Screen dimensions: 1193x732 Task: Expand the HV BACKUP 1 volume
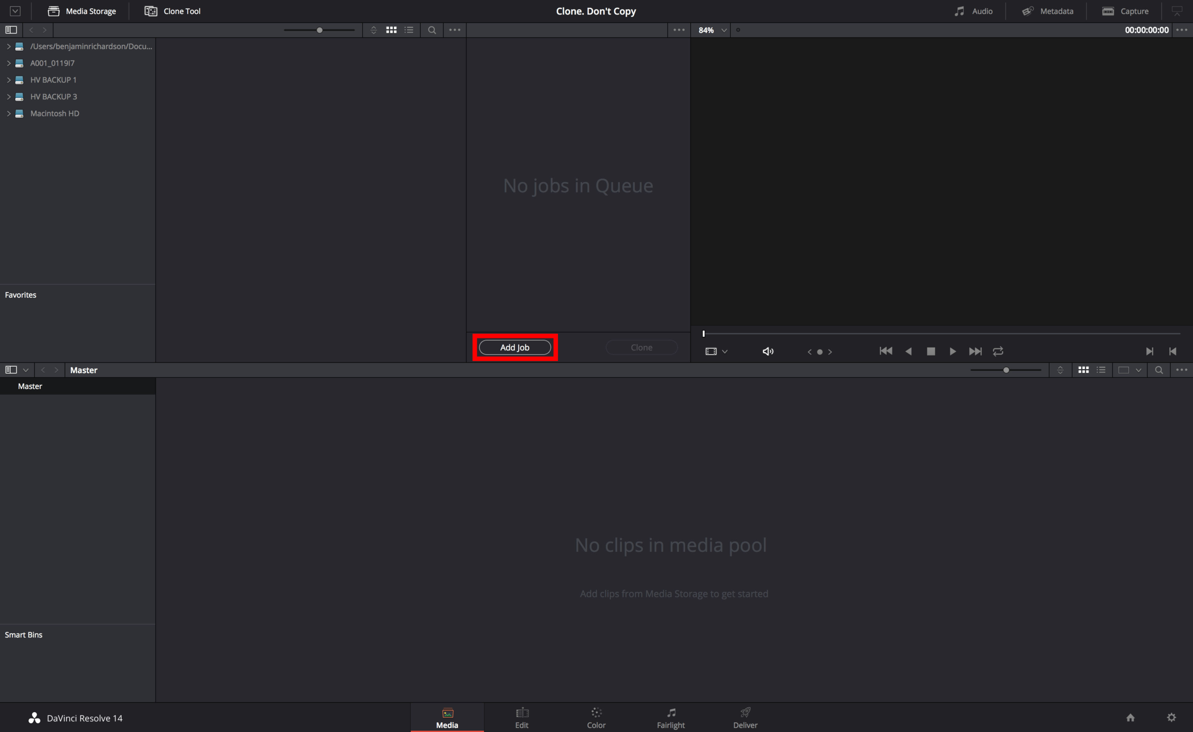click(x=8, y=80)
